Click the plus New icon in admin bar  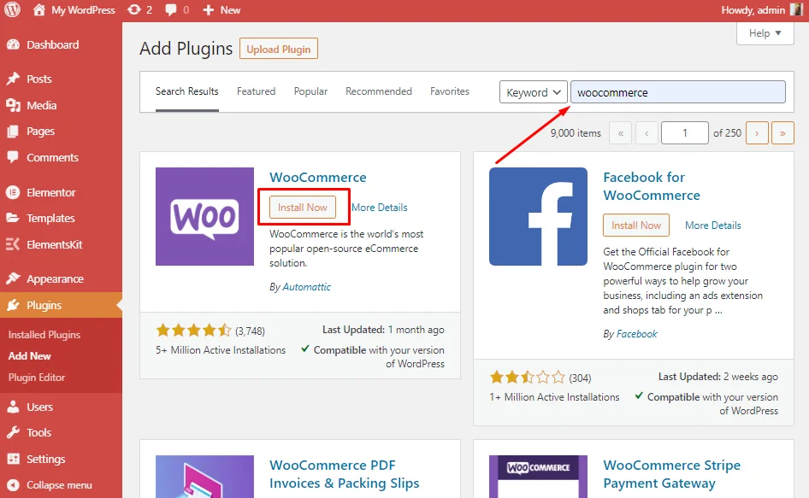point(208,9)
